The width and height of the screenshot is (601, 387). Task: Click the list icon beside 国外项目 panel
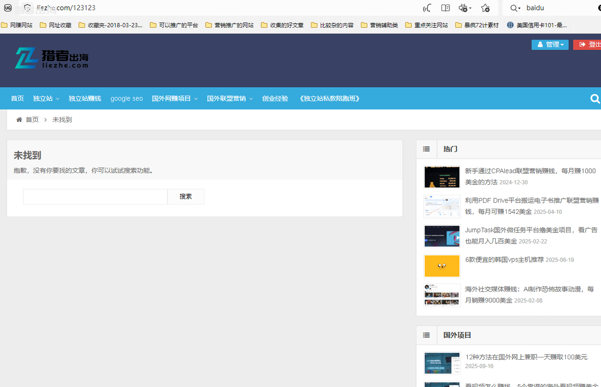coord(426,335)
